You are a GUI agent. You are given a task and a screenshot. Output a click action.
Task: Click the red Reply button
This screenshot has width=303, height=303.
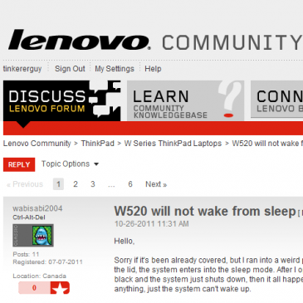click(x=19, y=164)
